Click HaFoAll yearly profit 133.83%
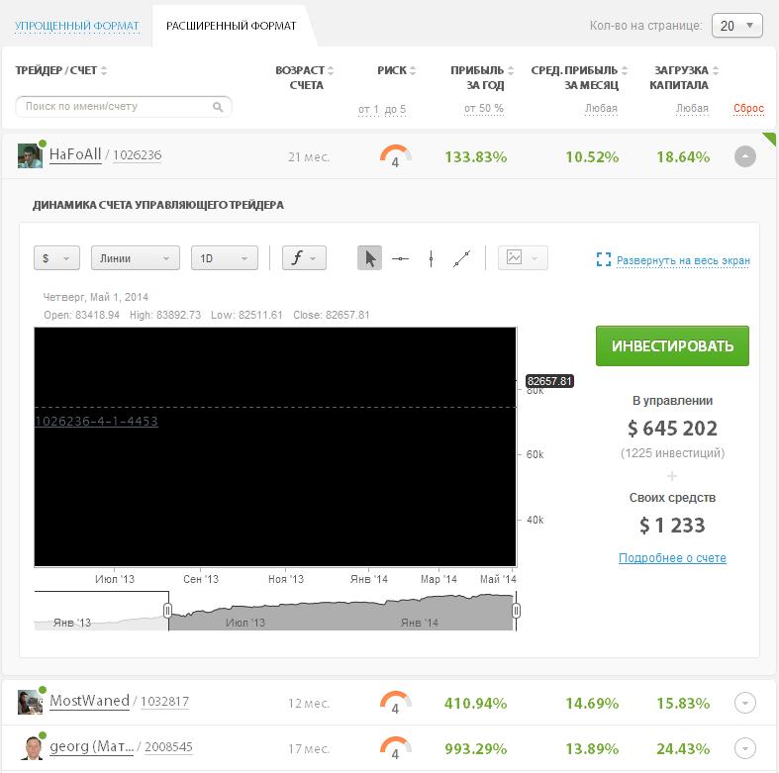This screenshot has width=779, height=773. [x=475, y=157]
